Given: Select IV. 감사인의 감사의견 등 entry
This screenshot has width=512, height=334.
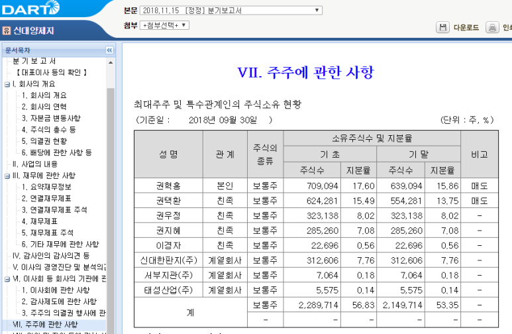Looking at the screenshot, I should coord(51,255).
